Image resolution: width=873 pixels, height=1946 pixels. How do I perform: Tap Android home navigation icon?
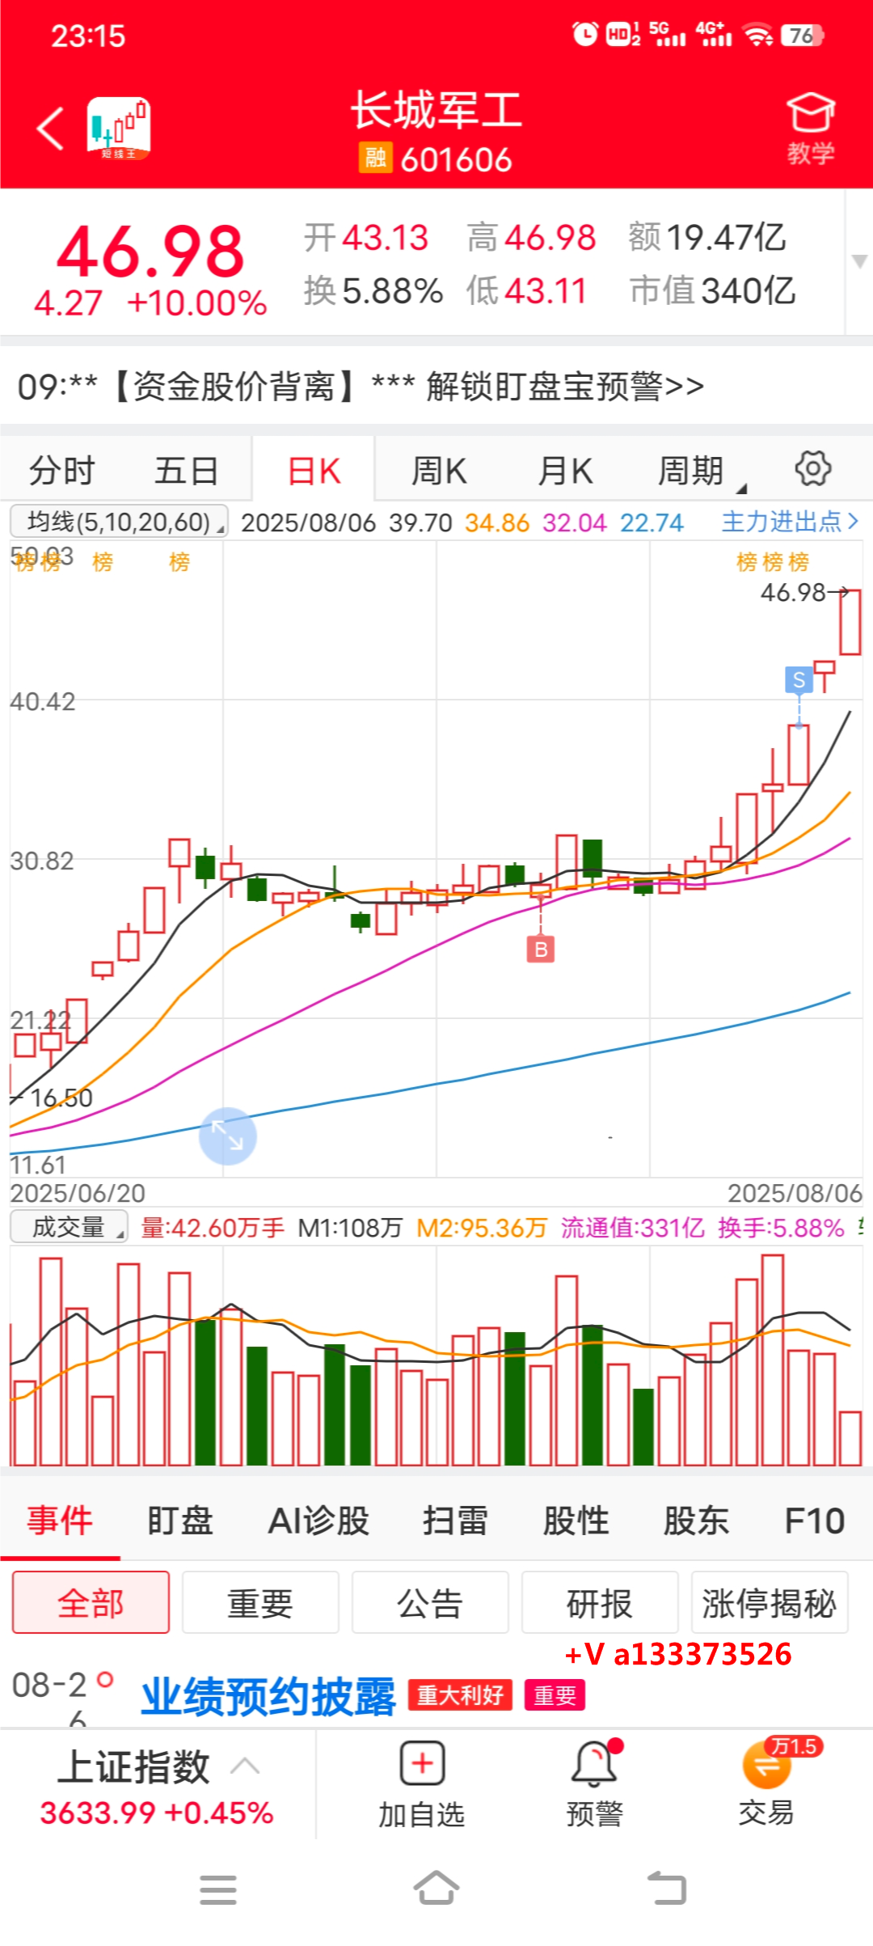[x=436, y=1888]
